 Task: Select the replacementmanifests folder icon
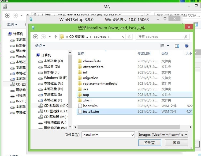(x=80, y=83)
